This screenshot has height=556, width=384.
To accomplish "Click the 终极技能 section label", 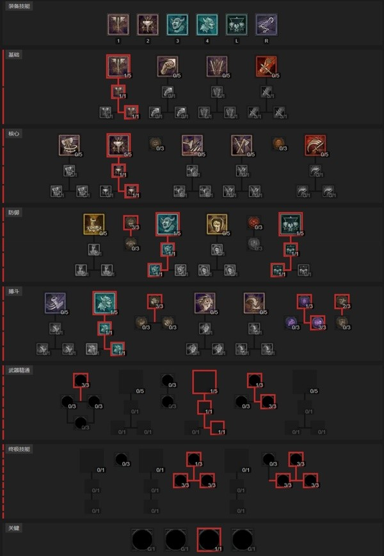I will pos(19,449).
